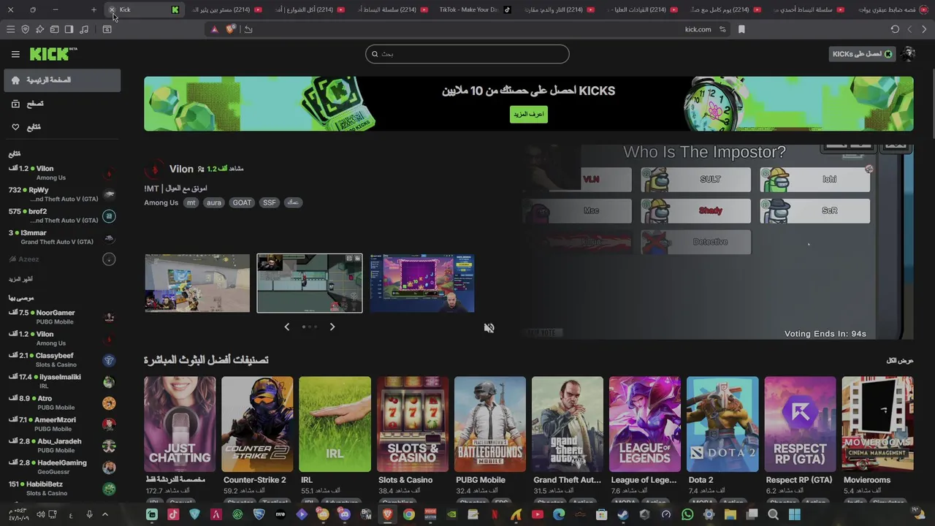Open the browser sidebar panel icon
Image resolution: width=935 pixels, height=526 pixels.
69,29
